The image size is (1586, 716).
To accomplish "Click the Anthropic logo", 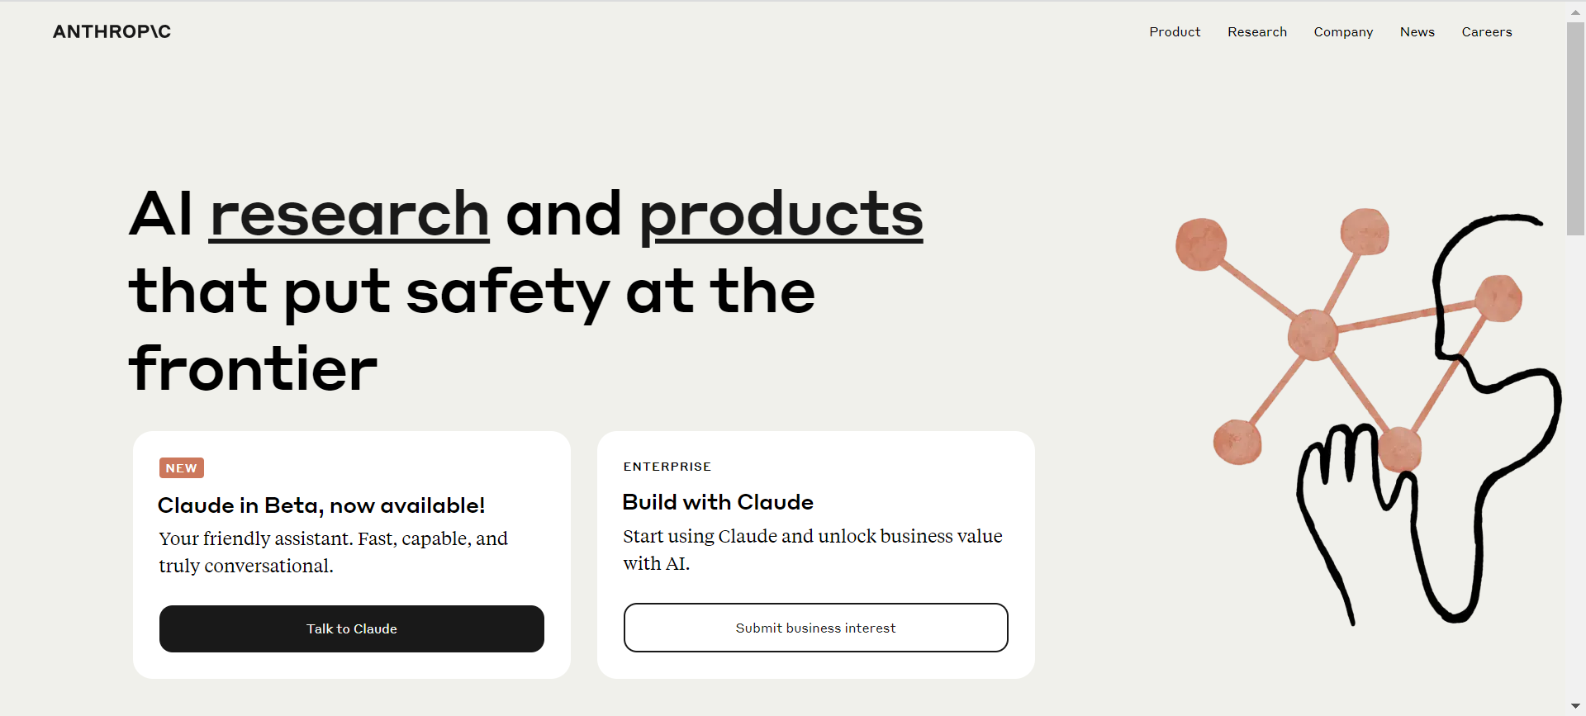I will (x=112, y=31).
